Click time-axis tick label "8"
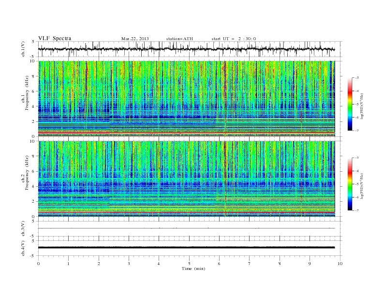The height and width of the screenshot is (296, 383). coord(280,264)
